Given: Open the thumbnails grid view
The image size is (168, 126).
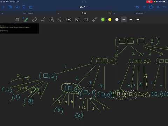Looking at the screenshot, I should tap(10, 7).
